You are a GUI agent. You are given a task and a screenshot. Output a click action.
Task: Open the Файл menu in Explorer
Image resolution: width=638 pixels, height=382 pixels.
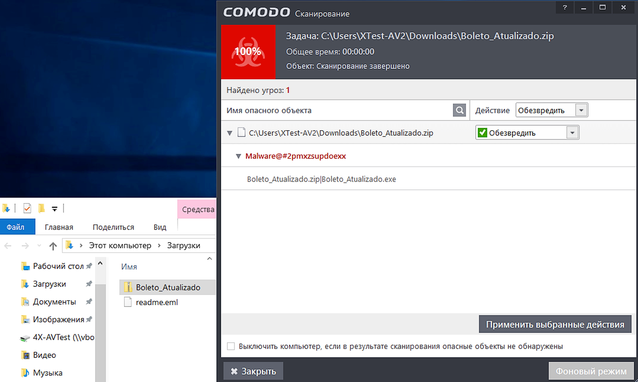click(15, 227)
